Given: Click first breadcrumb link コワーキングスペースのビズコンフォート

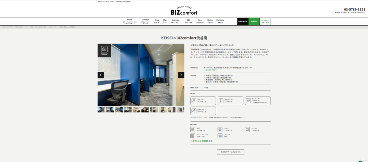Looking at the screenshot, I should [x=15, y=27].
